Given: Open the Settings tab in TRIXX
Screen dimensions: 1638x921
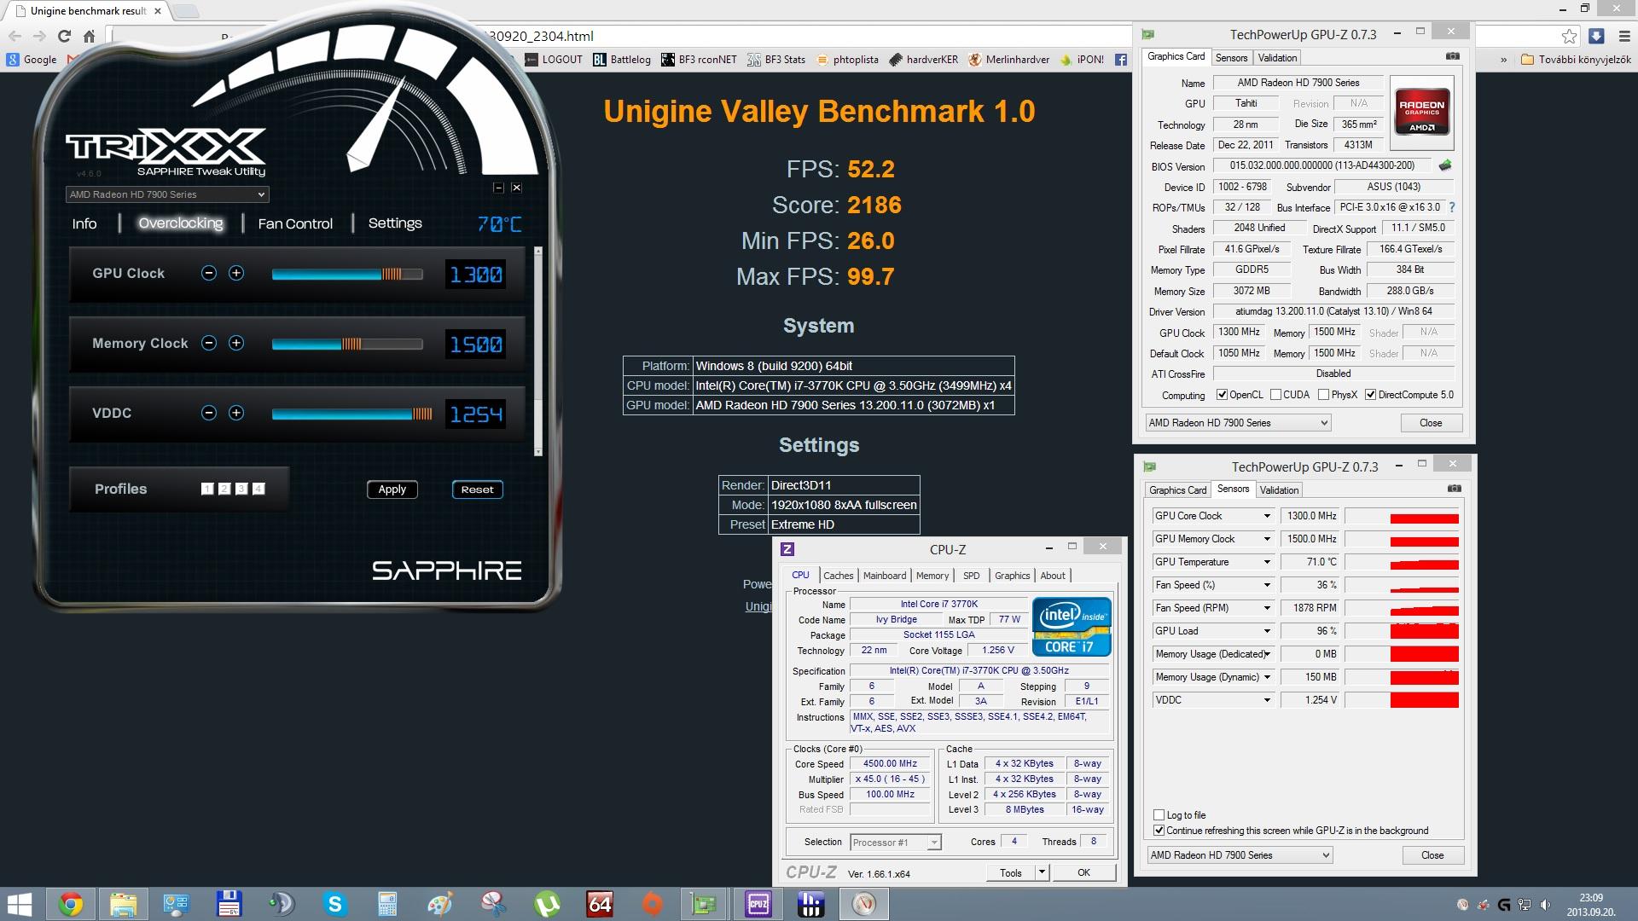Looking at the screenshot, I should [x=395, y=223].
